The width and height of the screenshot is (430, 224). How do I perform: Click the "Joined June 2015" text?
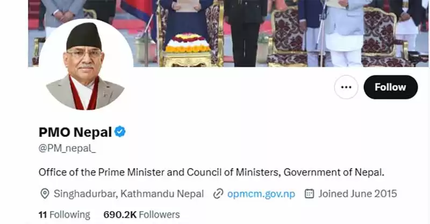tap(357, 193)
